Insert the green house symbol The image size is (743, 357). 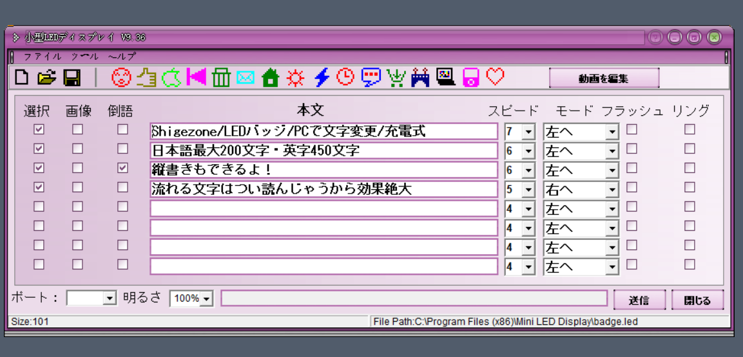pos(271,77)
